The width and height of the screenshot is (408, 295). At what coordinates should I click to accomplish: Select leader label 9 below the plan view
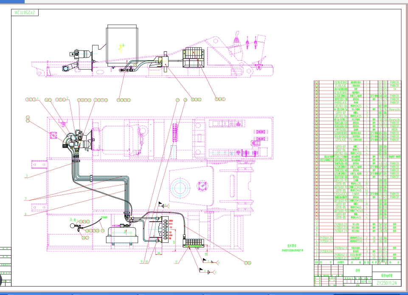coord(142,262)
